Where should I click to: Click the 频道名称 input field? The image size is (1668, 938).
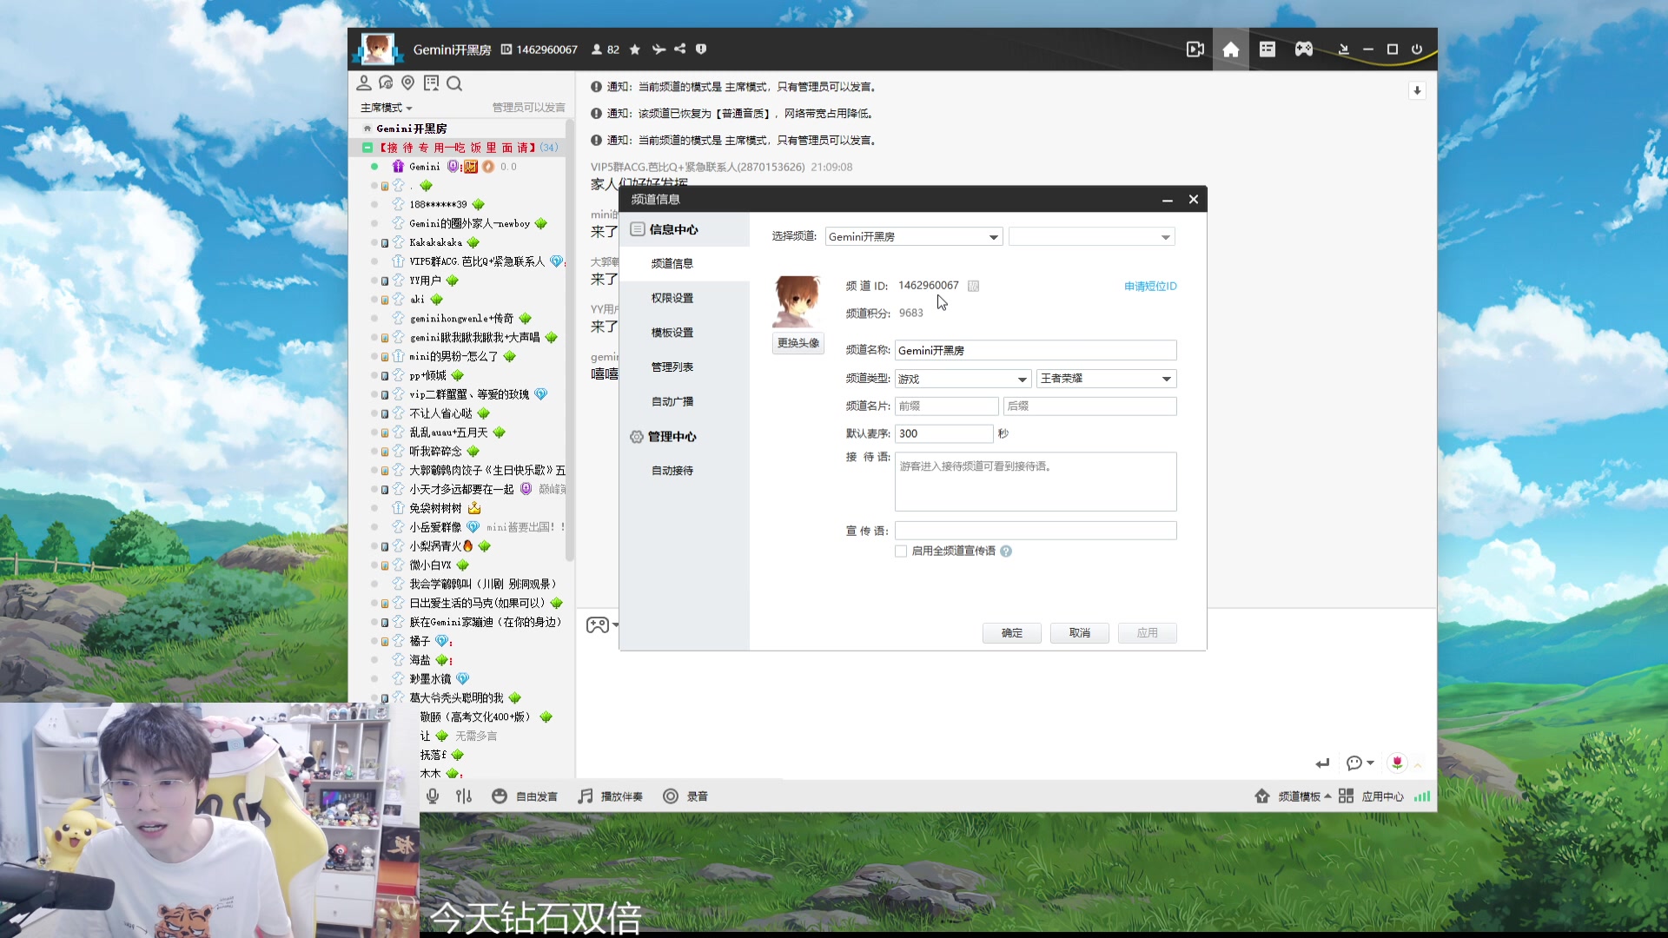(1036, 351)
